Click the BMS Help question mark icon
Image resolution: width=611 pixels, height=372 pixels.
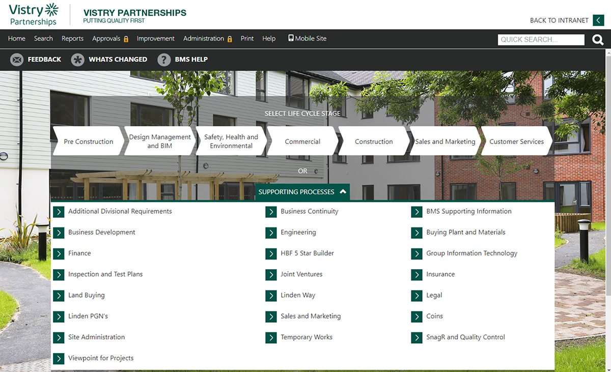(x=164, y=60)
